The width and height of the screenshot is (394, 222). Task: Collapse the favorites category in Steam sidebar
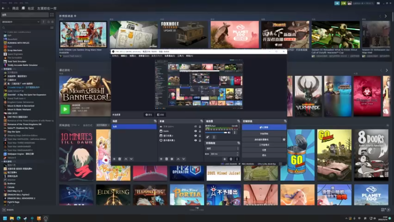(x=2, y=69)
